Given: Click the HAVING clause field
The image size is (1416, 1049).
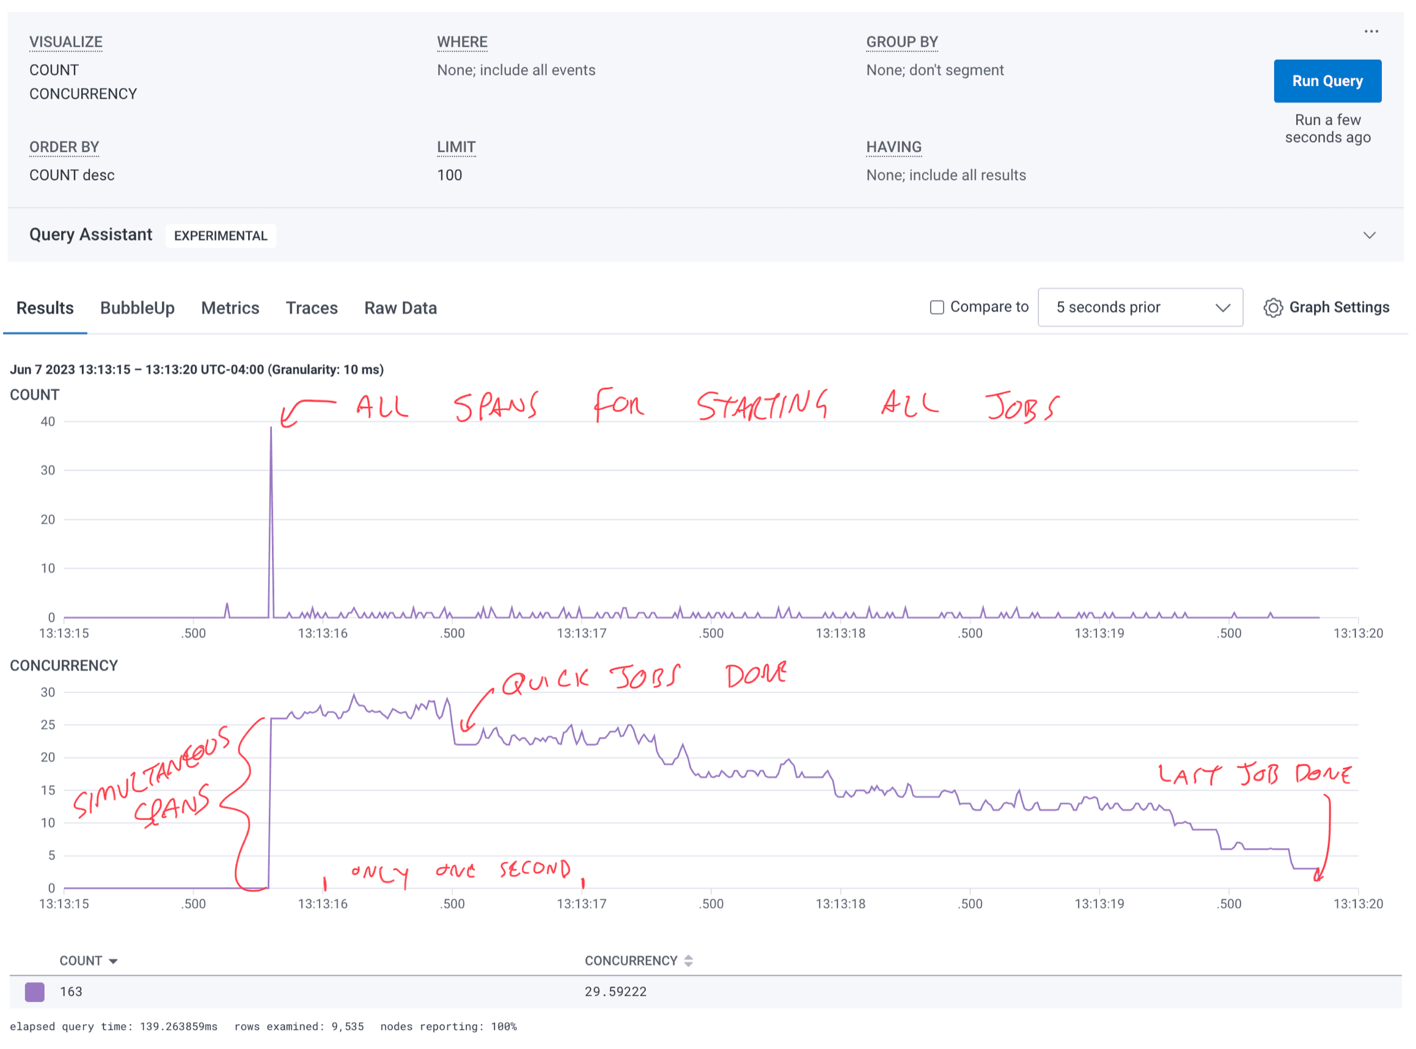Looking at the screenshot, I should [x=945, y=175].
